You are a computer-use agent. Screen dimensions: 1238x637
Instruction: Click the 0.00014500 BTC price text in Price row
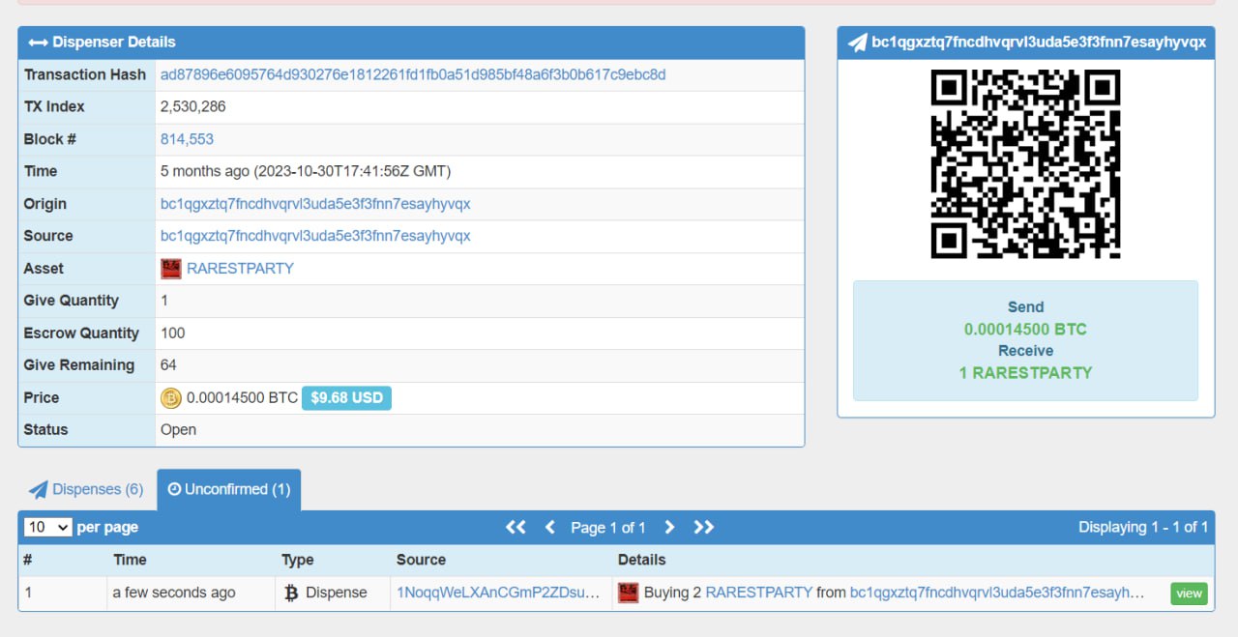(x=242, y=398)
